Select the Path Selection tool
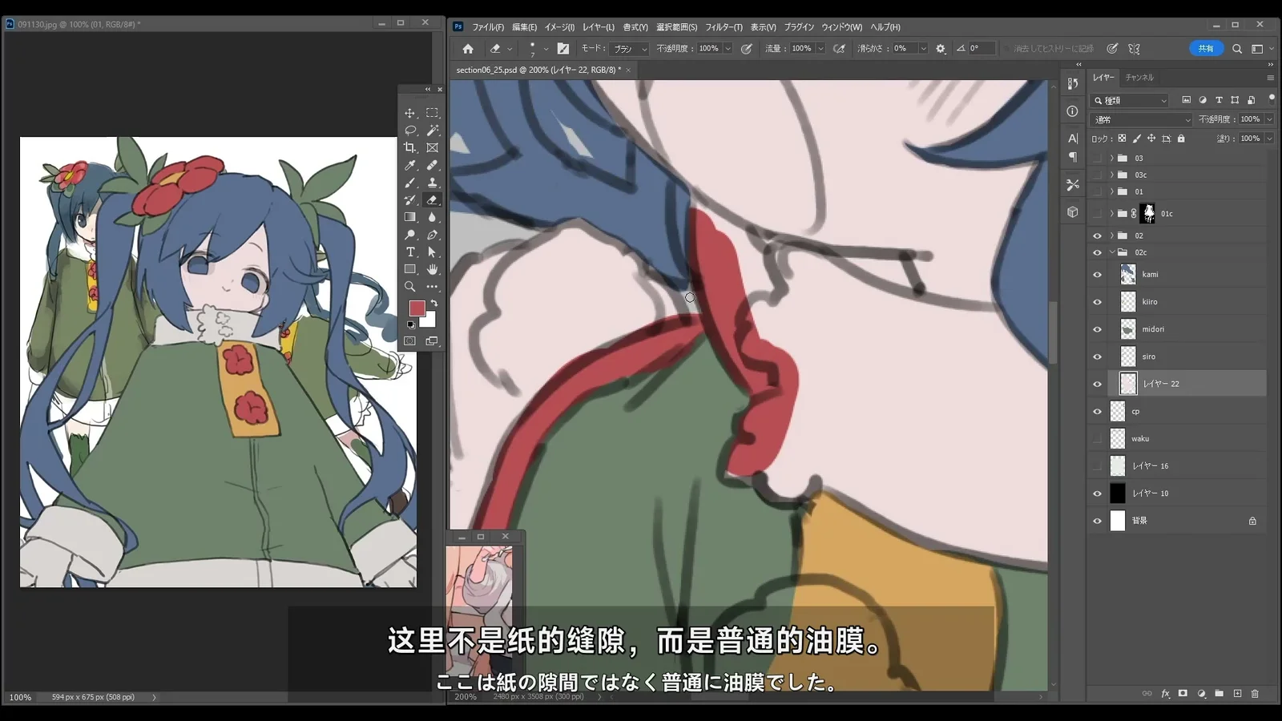Screen dimensions: 1282x721 click(433, 252)
